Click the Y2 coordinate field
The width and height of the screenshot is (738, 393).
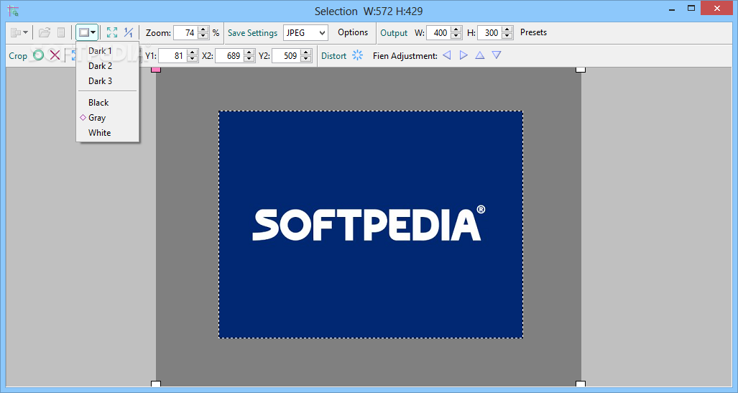(x=286, y=55)
